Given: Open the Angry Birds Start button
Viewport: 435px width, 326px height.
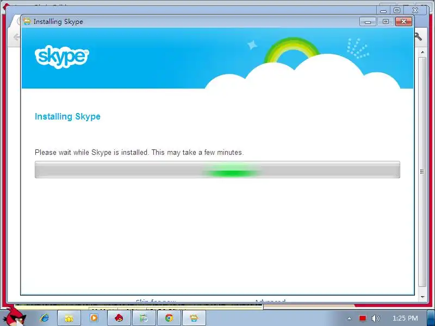Looking at the screenshot, I should [x=15, y=317].
